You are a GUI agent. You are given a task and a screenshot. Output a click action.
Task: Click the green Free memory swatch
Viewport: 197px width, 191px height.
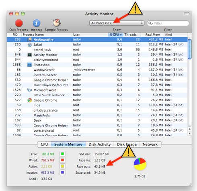click(x=62, y=154)
